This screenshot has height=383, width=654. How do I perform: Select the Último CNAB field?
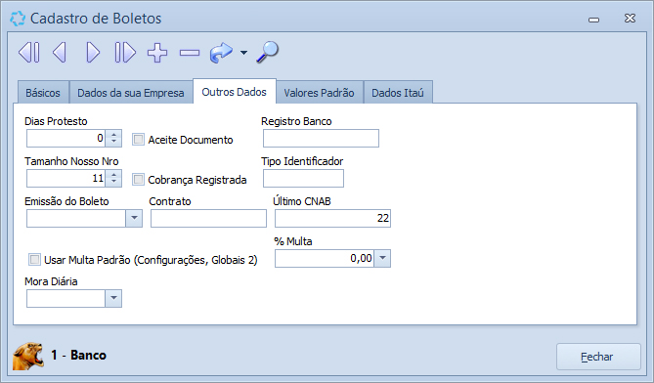[x=332, y=218]
